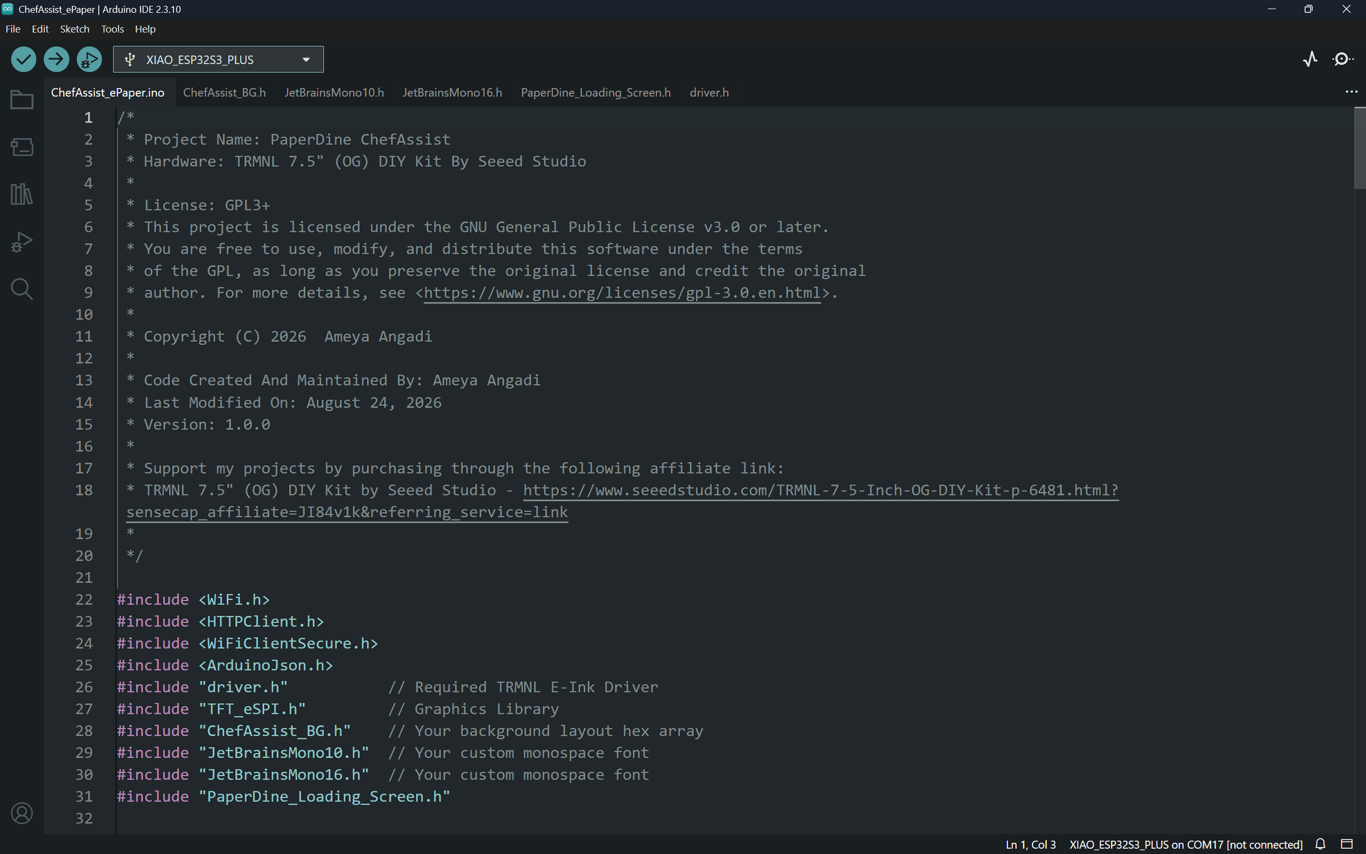
Task: Click the "driver.h" include text
Action: [243, 687]
